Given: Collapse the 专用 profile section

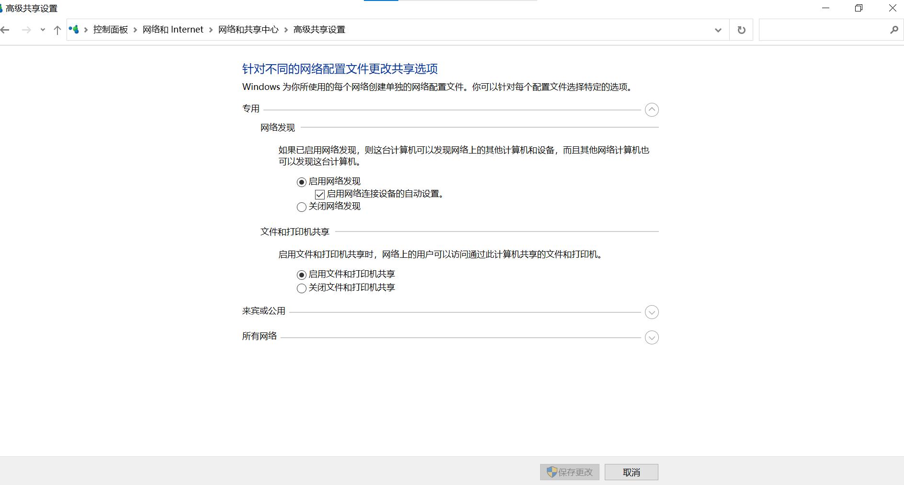Looking at the screenshot, I should pos(652,110).
